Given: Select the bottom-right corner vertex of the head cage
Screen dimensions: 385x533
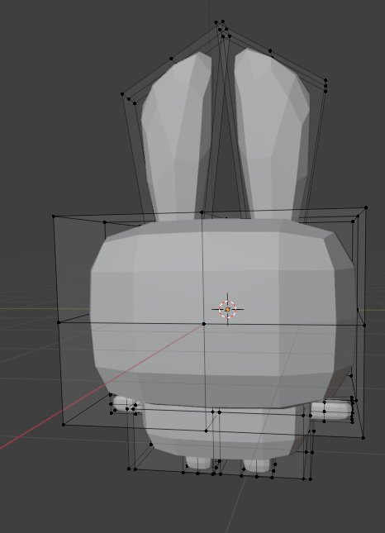Looking at the screenshot, I should (x=364, y=438).
